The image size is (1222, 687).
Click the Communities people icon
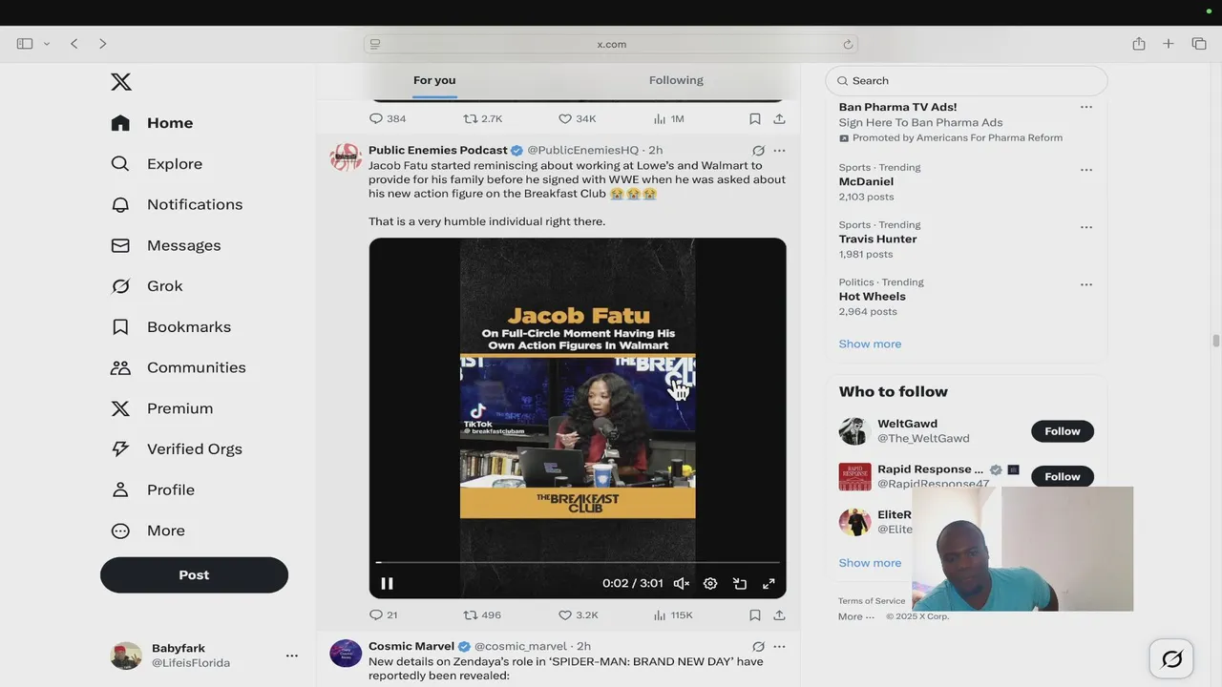120,367
